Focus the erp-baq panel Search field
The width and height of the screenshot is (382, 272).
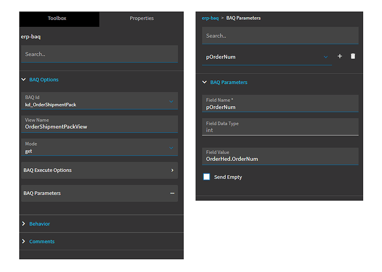pyautogui.click(x=100, y=54)
